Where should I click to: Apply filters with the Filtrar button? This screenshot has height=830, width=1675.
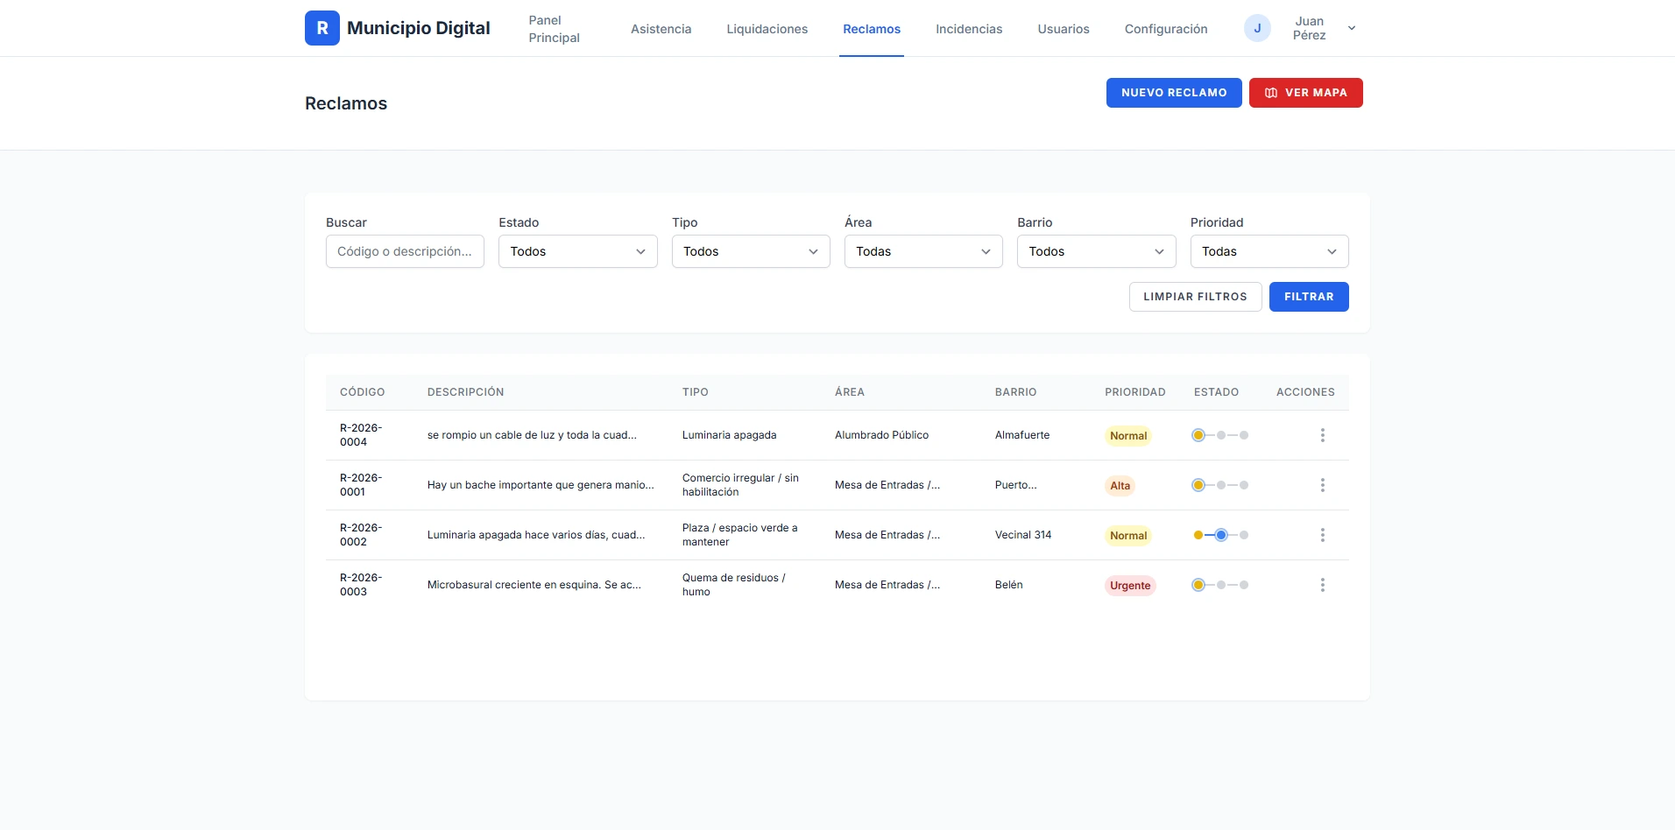tap(1309, 297)
